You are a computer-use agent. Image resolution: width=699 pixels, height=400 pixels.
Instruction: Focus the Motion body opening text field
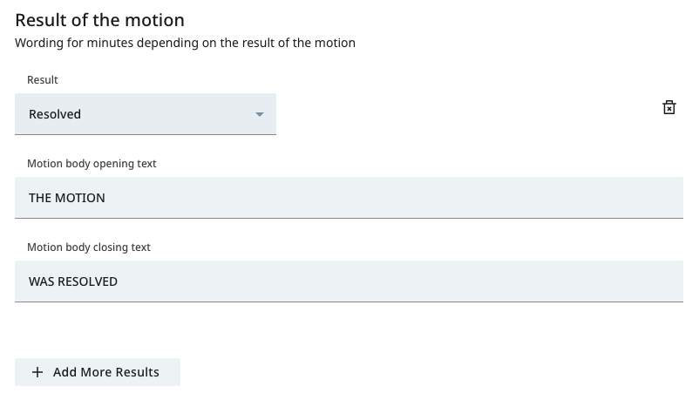[x=349, y=198]
